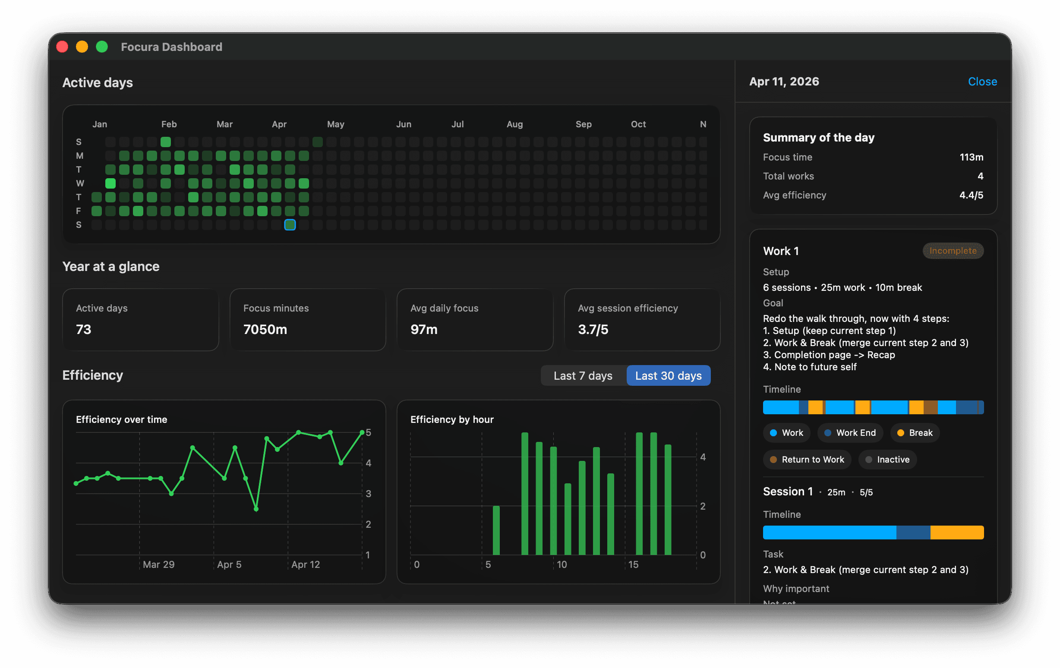Viewport: 1060px width, 668px height.
Task: Click the blue Work legend dot
Action: (x=773, y=432)
